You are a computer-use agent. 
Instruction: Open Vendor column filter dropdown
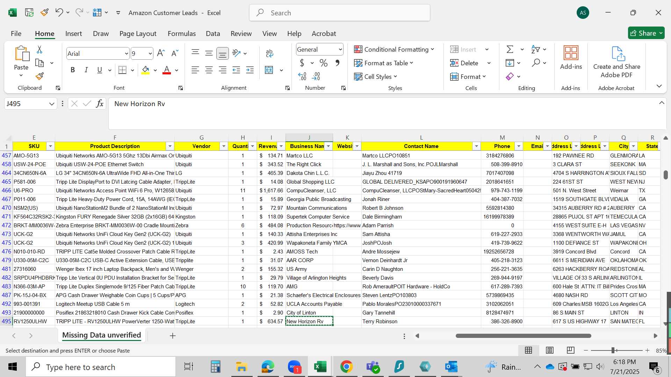tap(224, 146)
